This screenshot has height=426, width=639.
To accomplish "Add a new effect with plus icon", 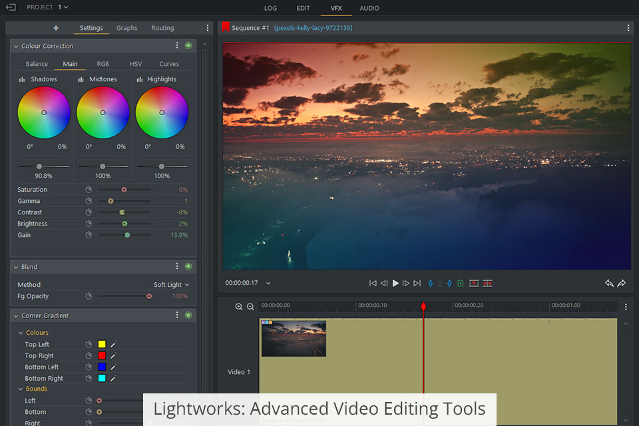I will click(56, 28).
